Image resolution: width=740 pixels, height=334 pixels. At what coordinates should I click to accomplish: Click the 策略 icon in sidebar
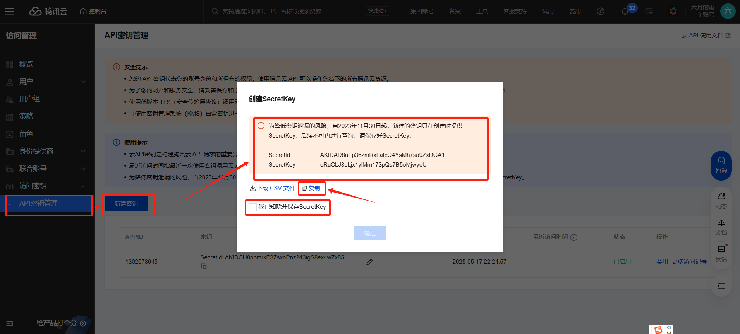10,117
